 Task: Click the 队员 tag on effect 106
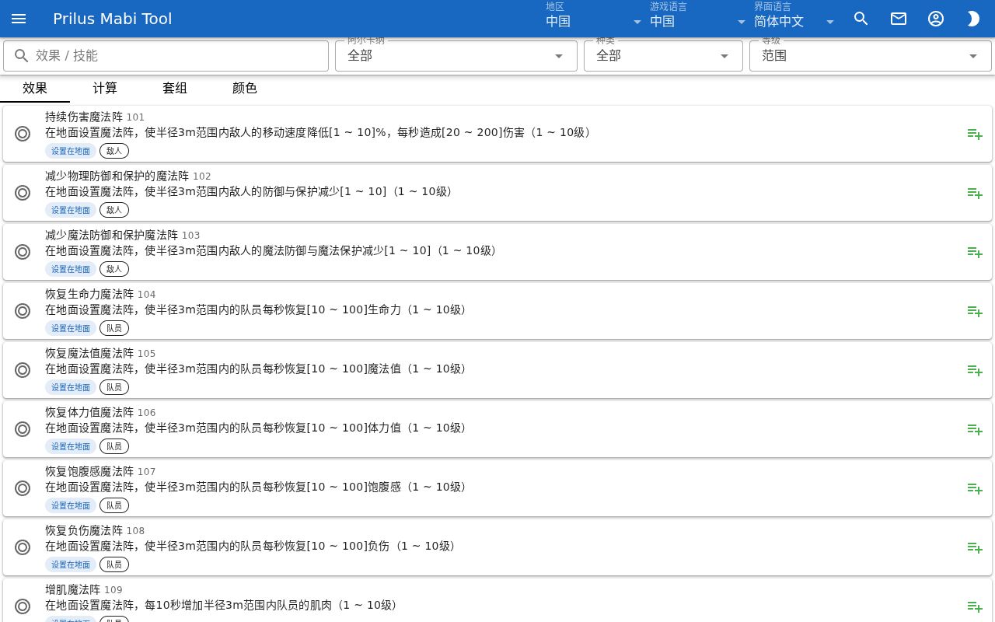pyautogui.click(x=114, y=446)
